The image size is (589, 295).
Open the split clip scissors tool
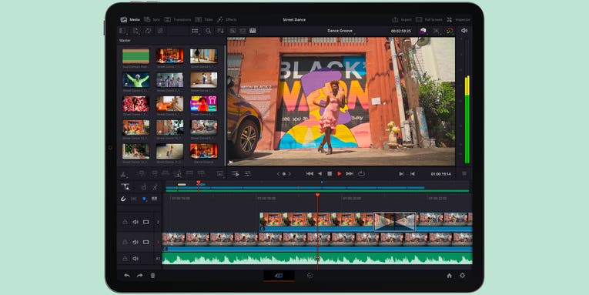[123, 174]
